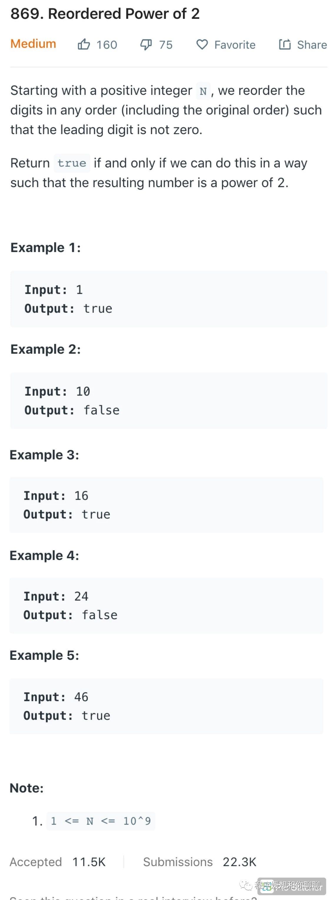331x900 pixels.
Task: Click the Share arrow icon
Action: 285,44
